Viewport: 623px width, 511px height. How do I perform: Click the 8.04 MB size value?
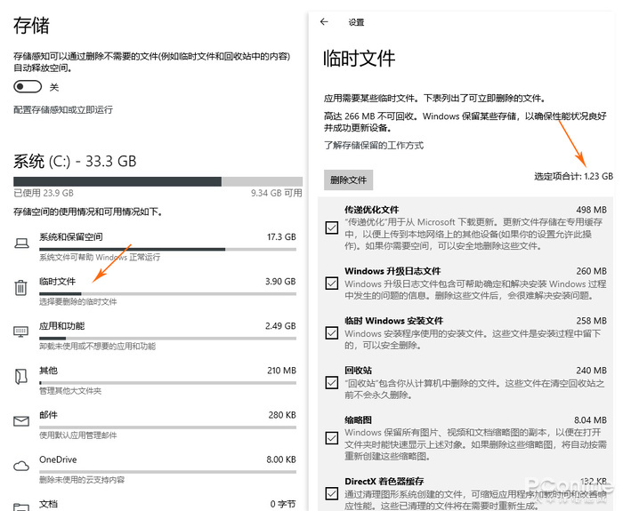point(590,419)
